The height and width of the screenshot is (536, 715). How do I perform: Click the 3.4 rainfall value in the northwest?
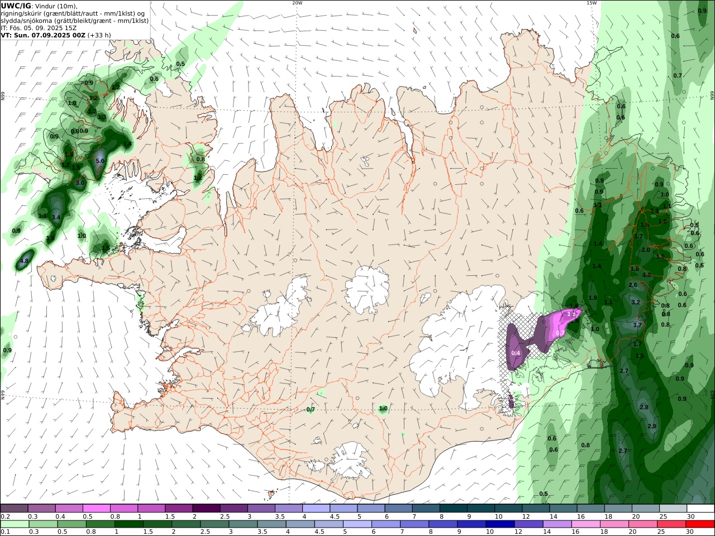(56, 217)
